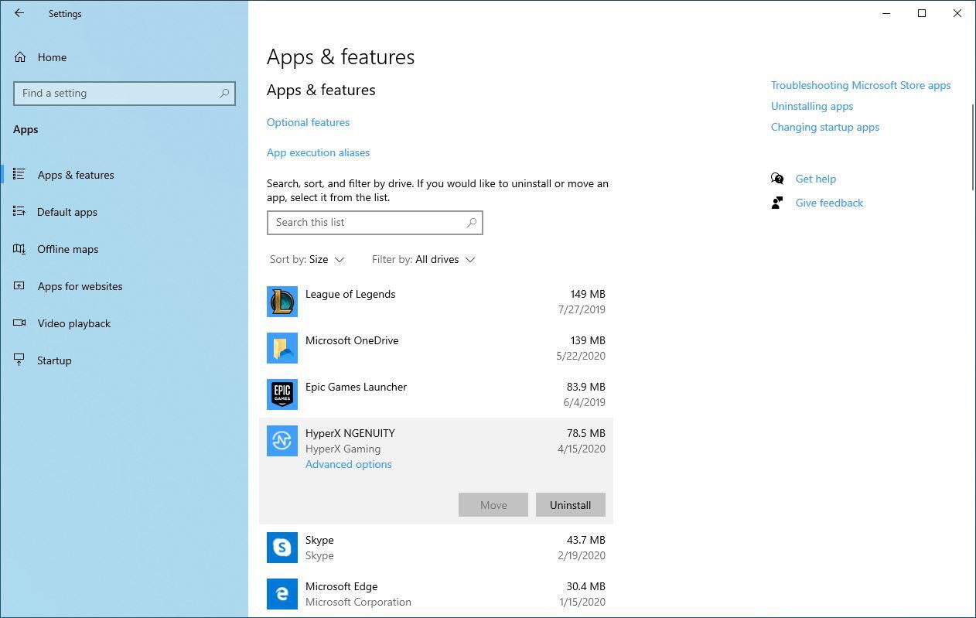Click the greyed Move button
Image resolution: width=976 pixels, height=618 pixels.
[x=493, y=505]
